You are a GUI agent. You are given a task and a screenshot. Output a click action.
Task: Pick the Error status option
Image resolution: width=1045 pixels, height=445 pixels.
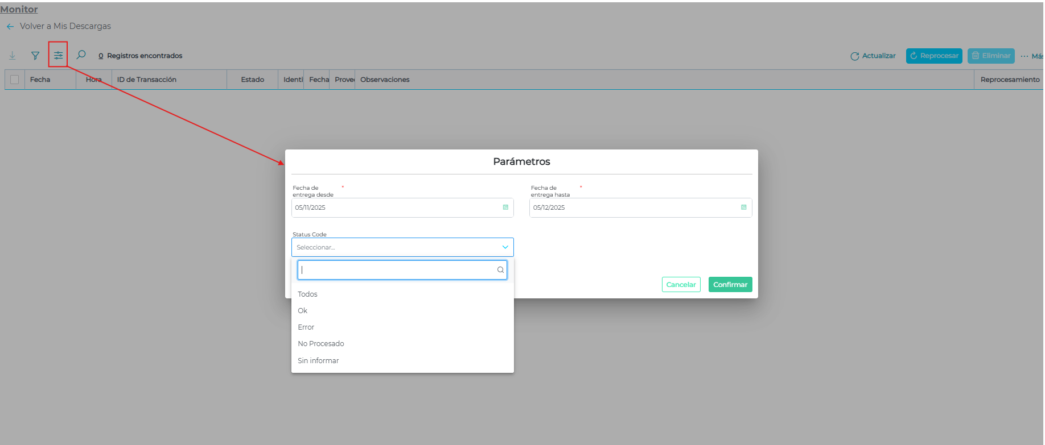(306, 327)
